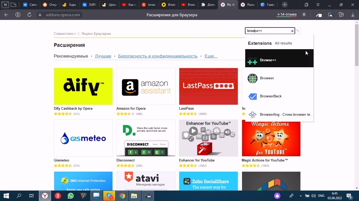This screenshot has width=359, height=201.
Task: Go back with the left arrow
Action: tap(6, 15)
